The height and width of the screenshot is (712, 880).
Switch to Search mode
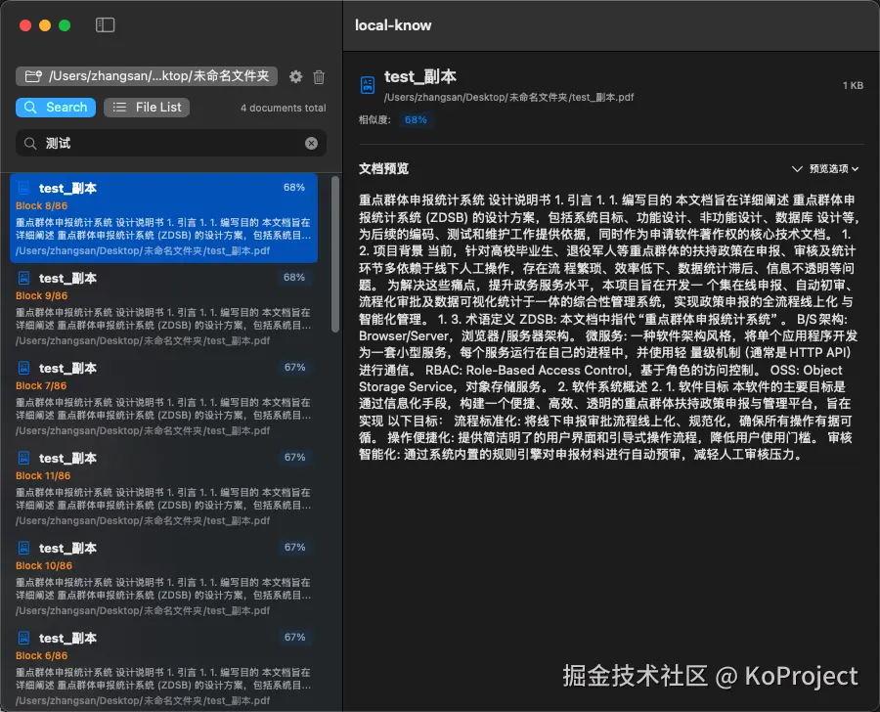(55, 108)
